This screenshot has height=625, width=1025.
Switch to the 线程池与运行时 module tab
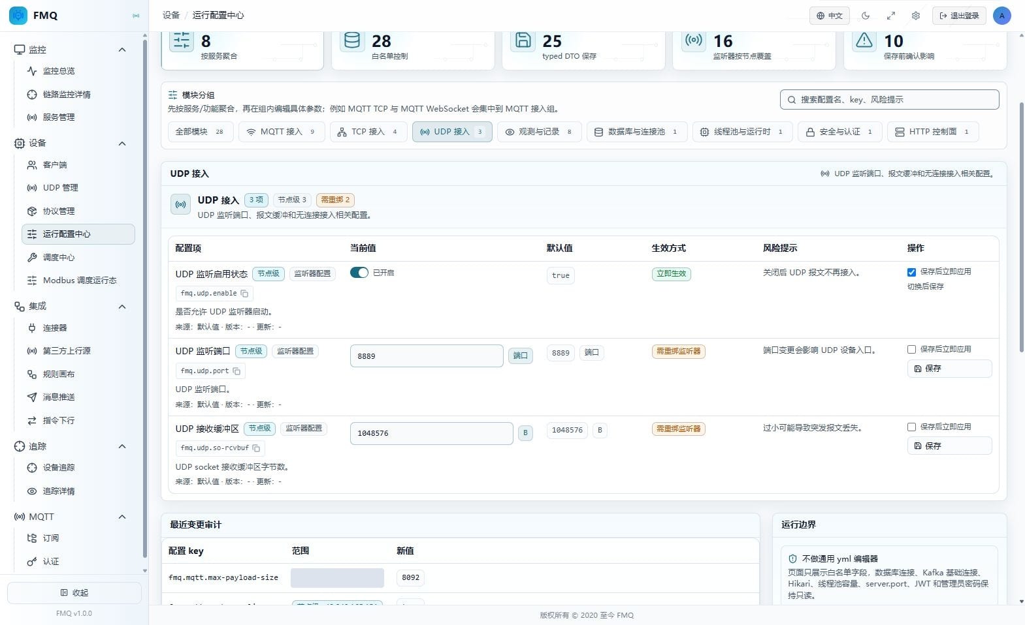(743, 132)
